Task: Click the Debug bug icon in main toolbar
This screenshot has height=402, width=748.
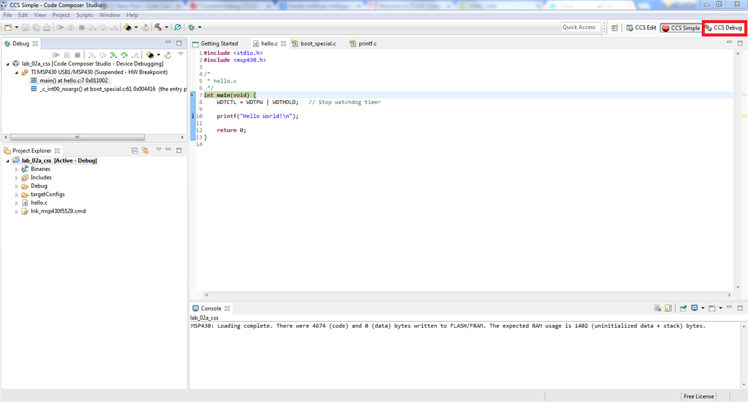Action: pyautogui.click(x=192, y=27)
